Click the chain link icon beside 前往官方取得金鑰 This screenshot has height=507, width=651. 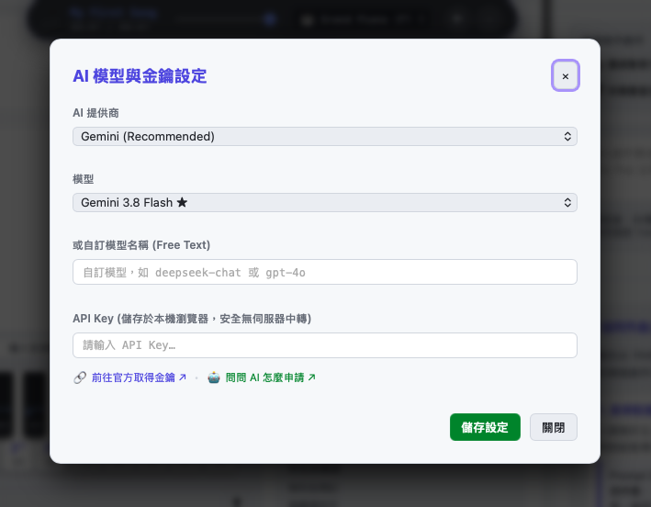tap(80, 377)
